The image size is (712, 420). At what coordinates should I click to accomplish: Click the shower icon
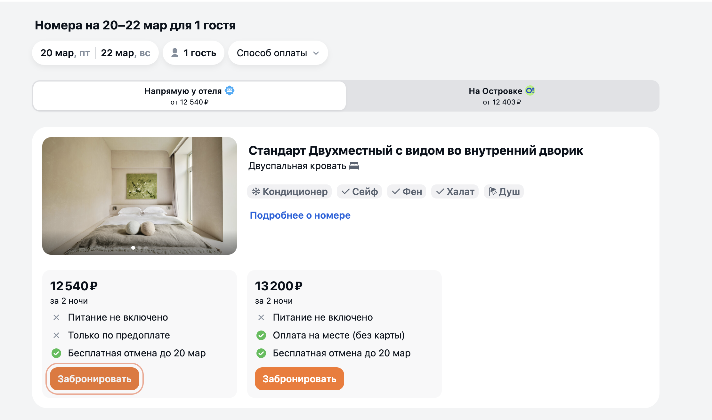(x=492, y=191)
